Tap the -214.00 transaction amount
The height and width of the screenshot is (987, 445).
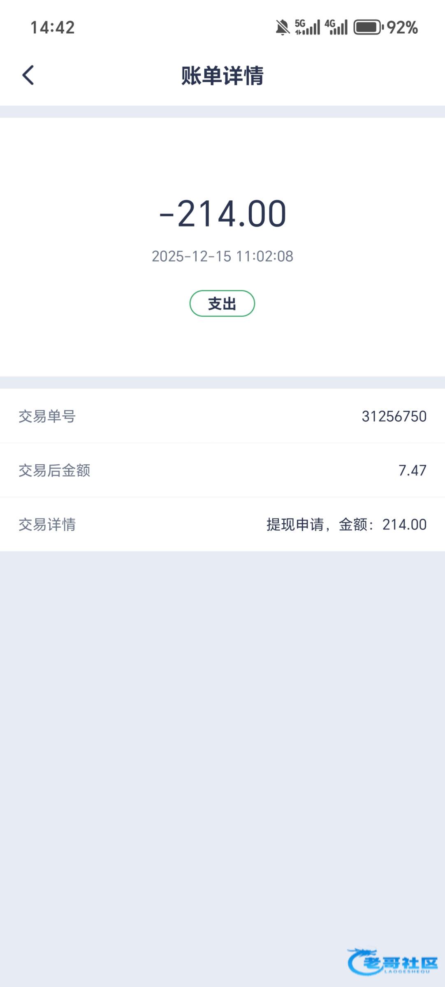[222, 213]
